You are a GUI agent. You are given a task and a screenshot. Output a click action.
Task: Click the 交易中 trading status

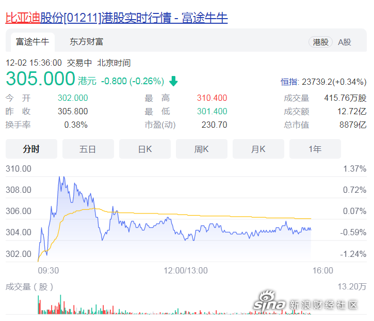[x=79, y=63]
